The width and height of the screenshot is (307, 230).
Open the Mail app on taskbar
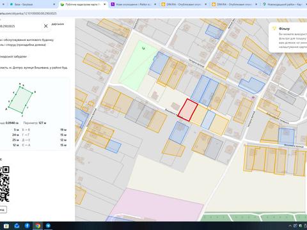[x=17, y=226]
